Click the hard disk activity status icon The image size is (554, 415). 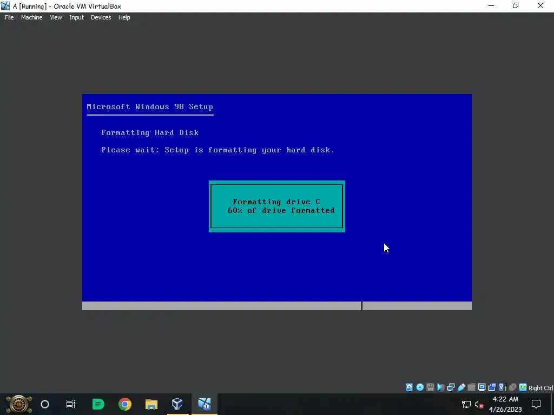tap(409, 387)
